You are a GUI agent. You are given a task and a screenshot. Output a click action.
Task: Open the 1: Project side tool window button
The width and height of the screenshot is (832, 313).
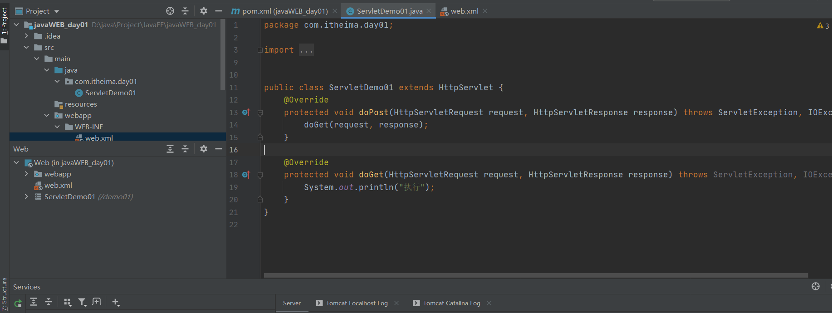[x=5, y=26]
